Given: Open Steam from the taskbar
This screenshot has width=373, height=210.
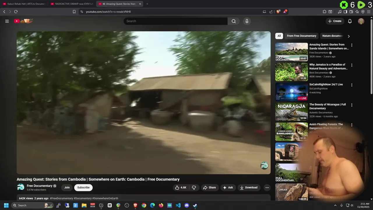Looking at the screenshot, I should [195, 205].
